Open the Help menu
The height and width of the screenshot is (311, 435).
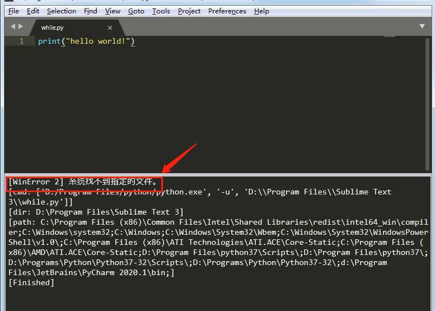pyautogui.click(x=261, y=11)
